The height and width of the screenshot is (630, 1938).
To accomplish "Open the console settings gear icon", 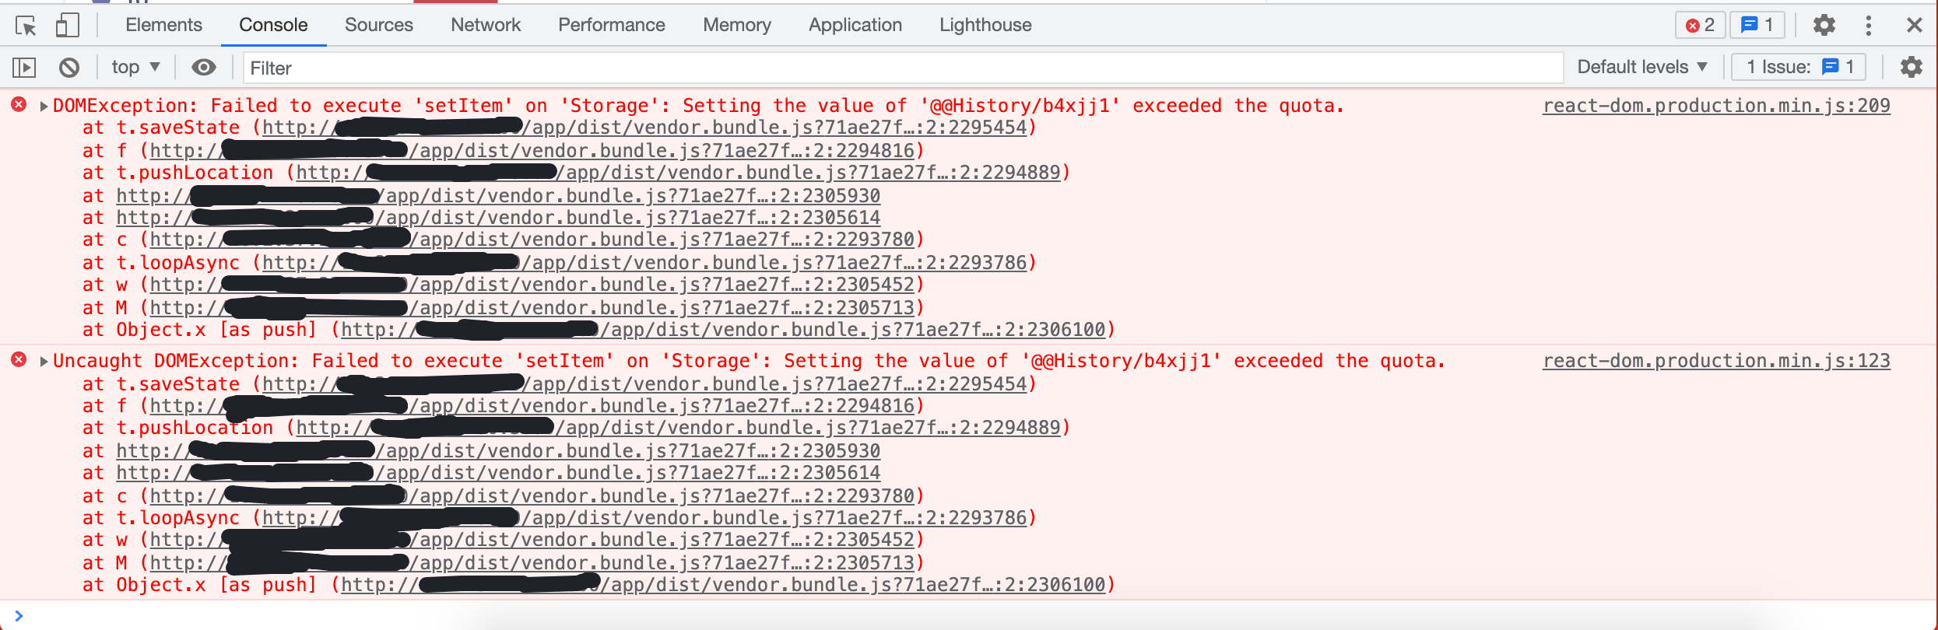I will [x=1912, y=68].
